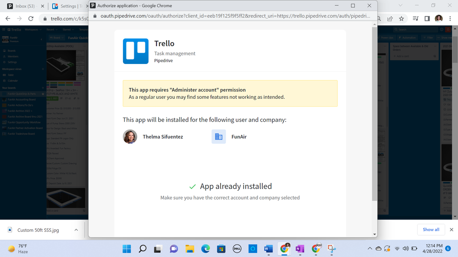Click the authorize dialog vertical scrollbar
The image size is (458, 257).
tap(375, 114)
